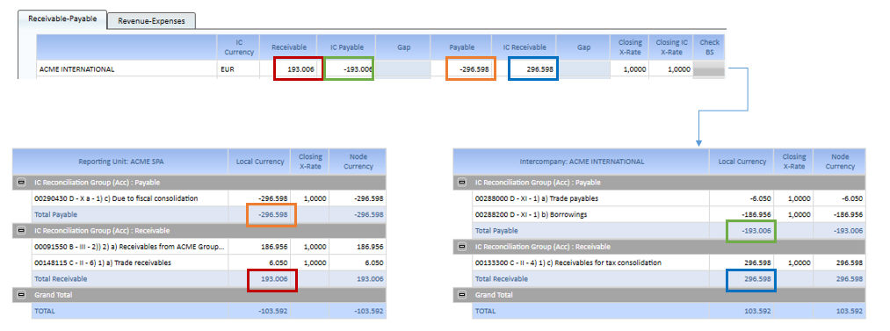Select the Receivable-Payable tab
This screenshot has width=890, height=331.
(62, 18)
